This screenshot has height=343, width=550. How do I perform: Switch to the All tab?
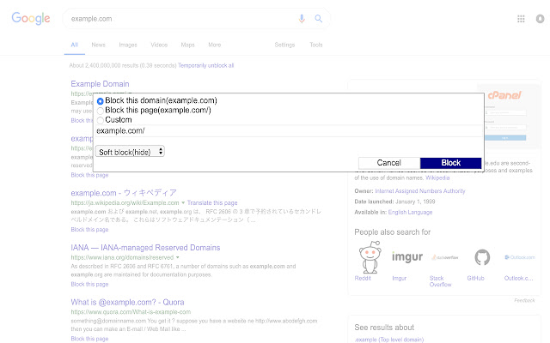(x=75, y=45)
